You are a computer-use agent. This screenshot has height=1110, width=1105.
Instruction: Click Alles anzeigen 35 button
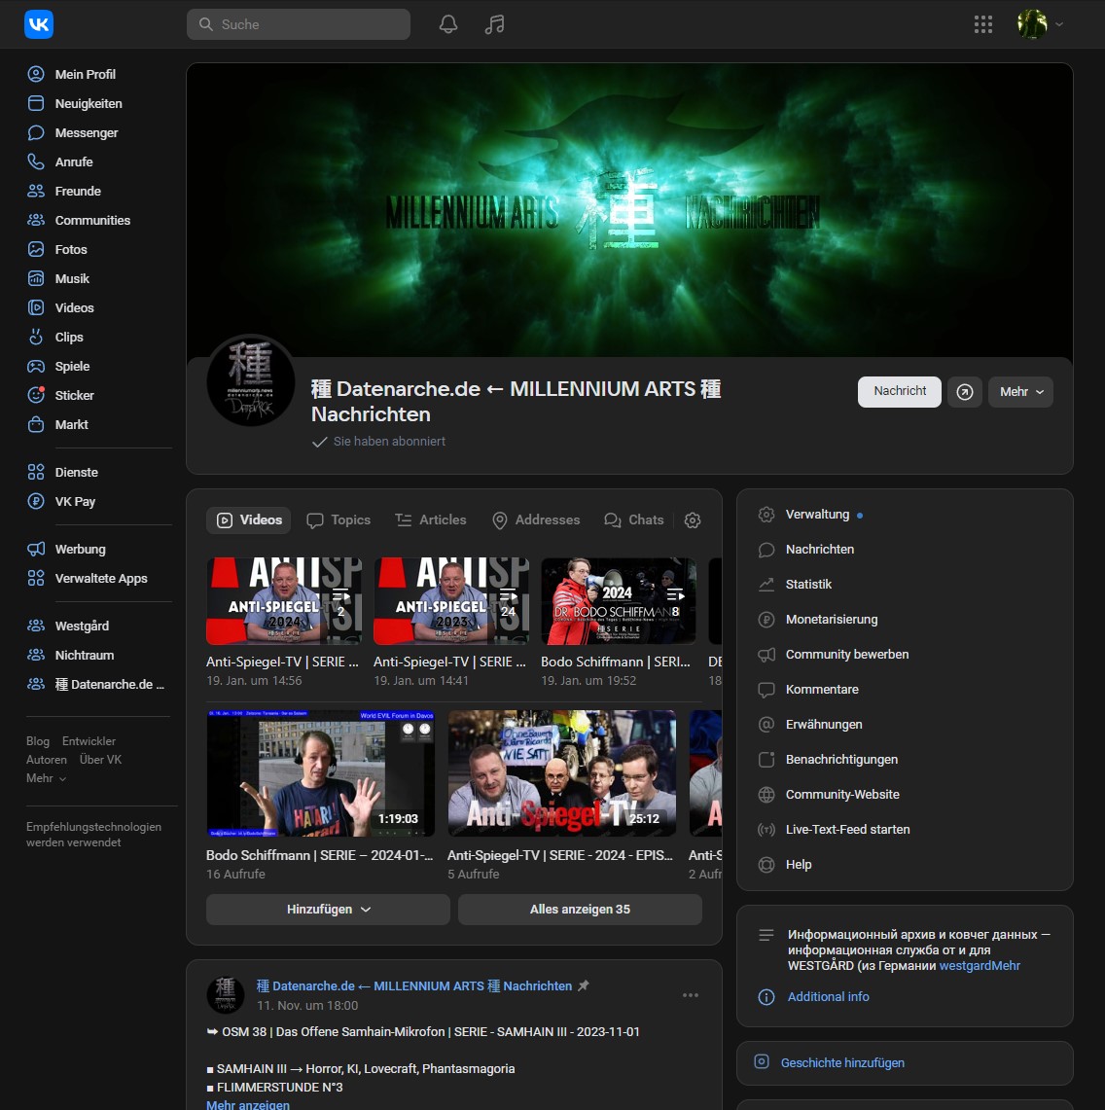pos(580,909)
